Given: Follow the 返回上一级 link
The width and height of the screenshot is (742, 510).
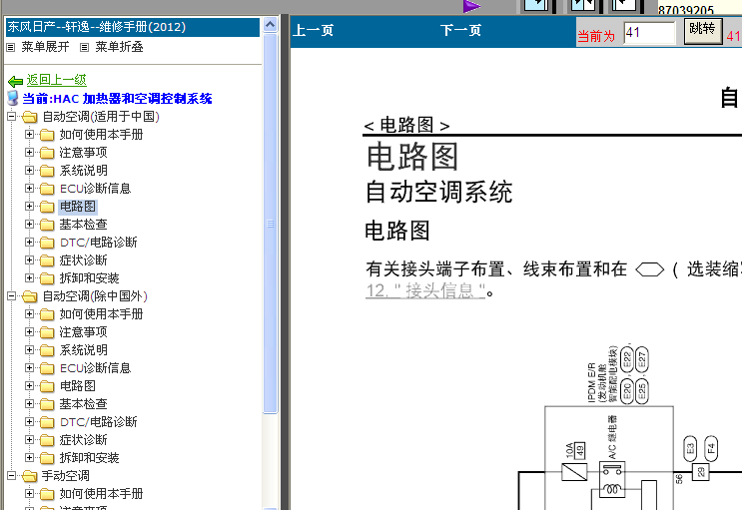Looking at the screenshot, I should tap(56, 80).
